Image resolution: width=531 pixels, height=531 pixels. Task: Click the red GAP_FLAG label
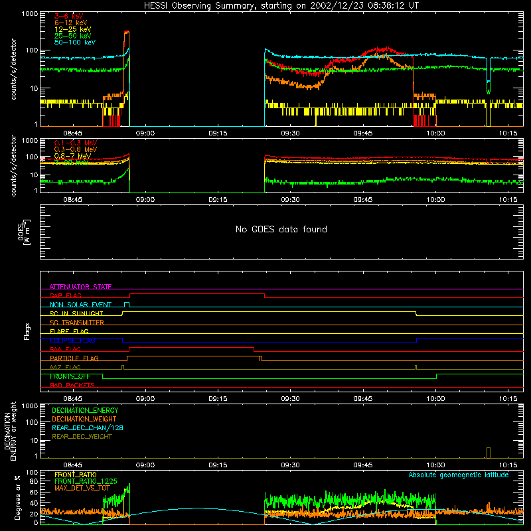click(x=65, y=295)
